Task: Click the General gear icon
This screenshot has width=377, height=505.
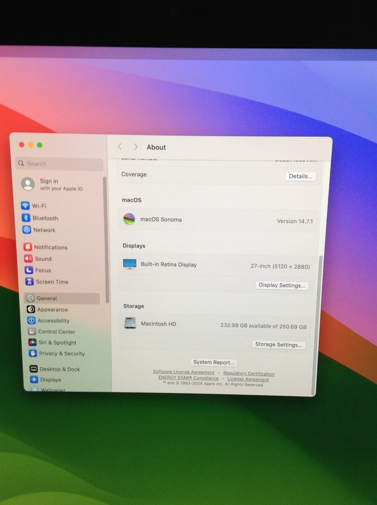Action: [x=30, y=298]
